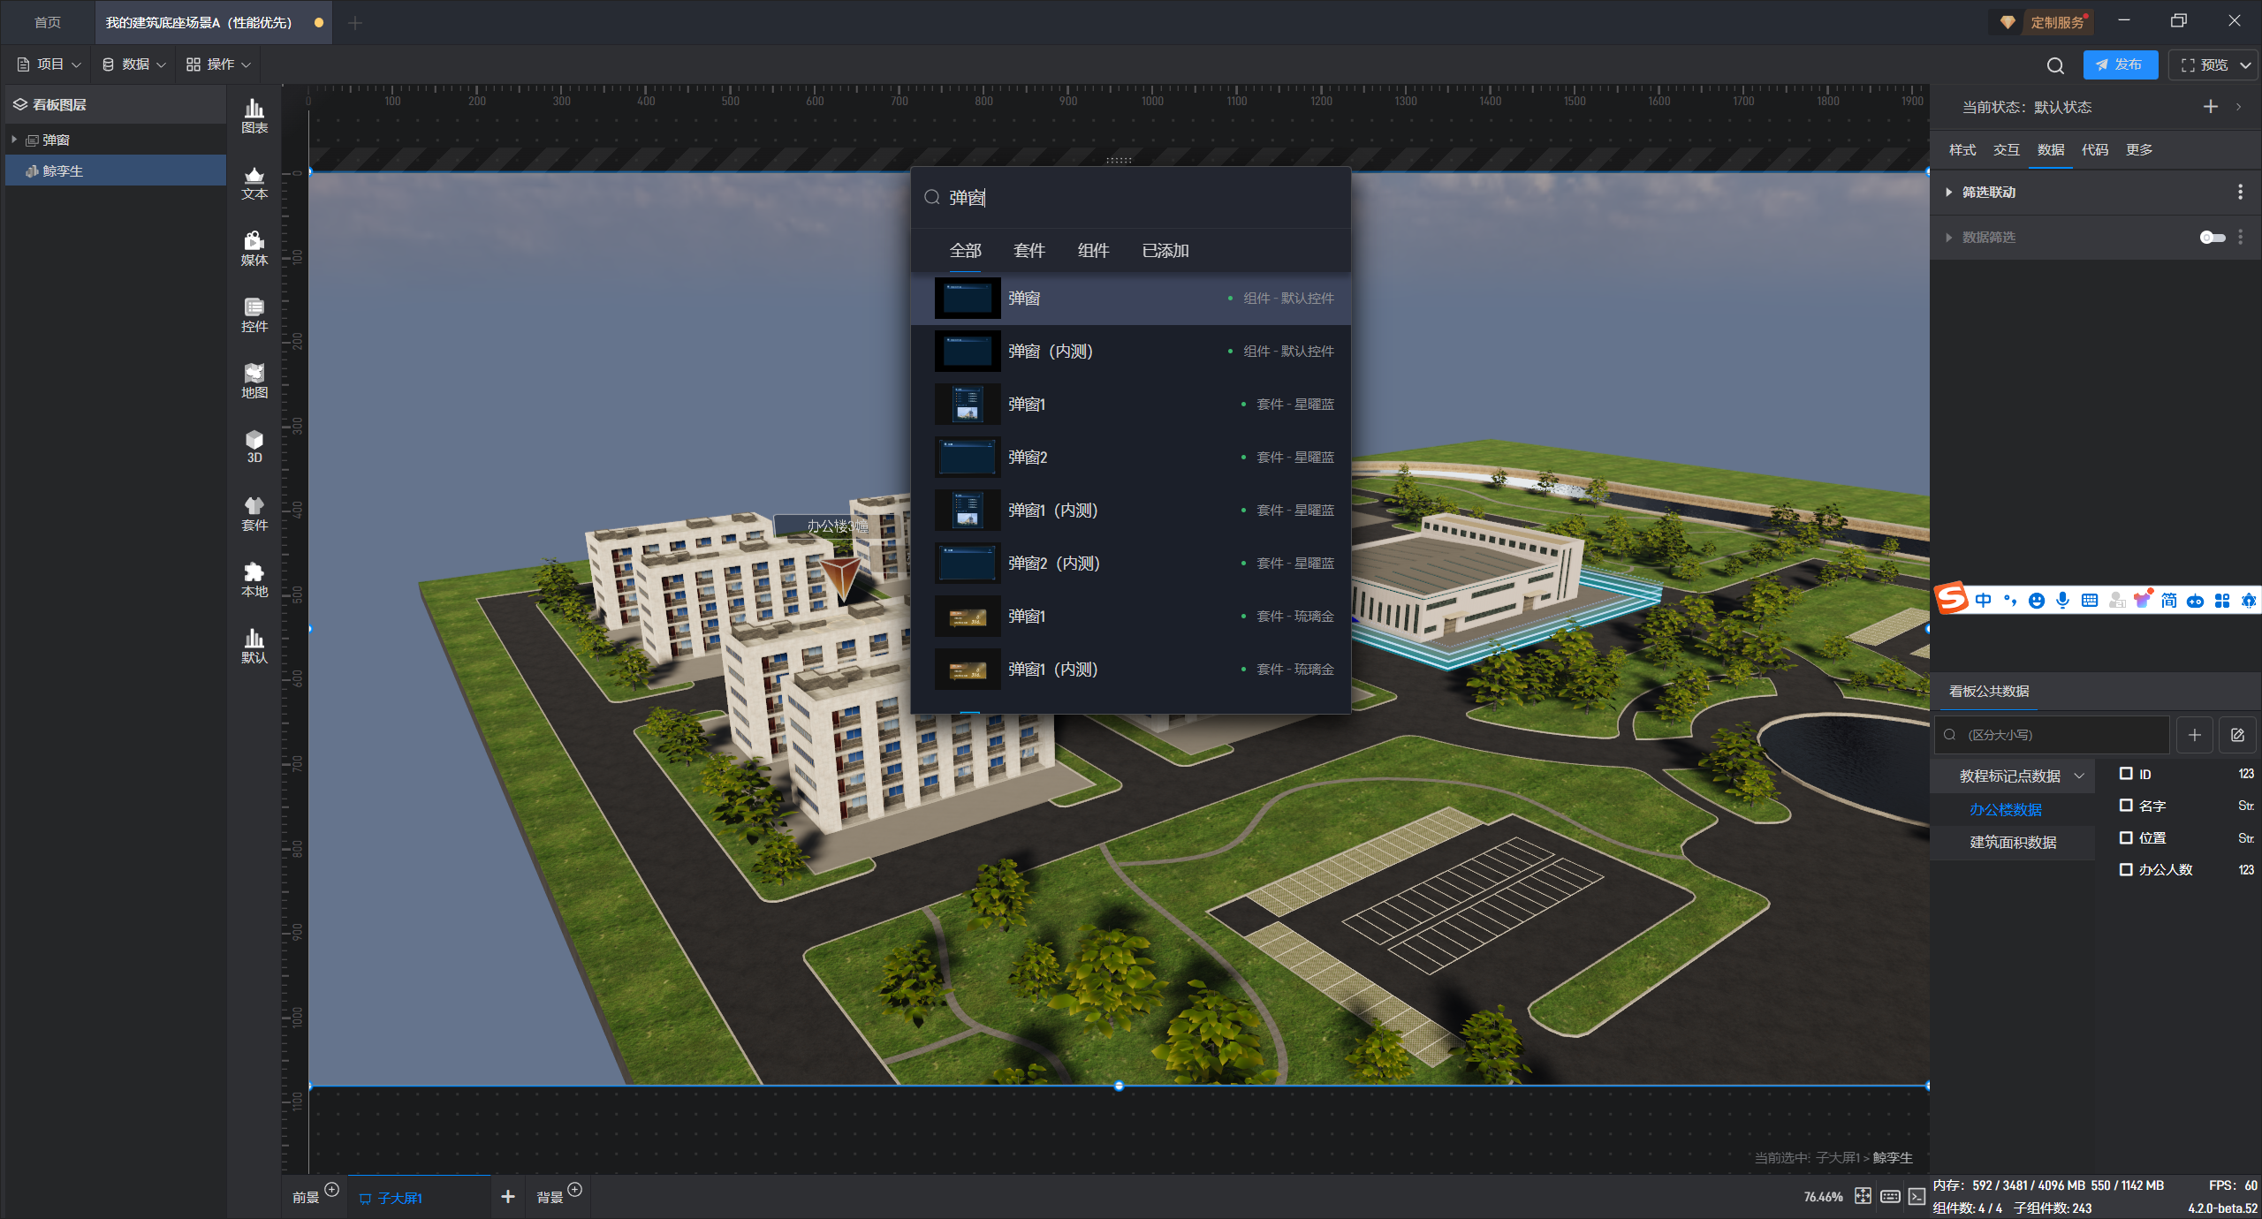Open the 图表 chart component panel
The height and width of the screenshot is (1219, 2262).
pyautogui.click(x=254, y=116)
